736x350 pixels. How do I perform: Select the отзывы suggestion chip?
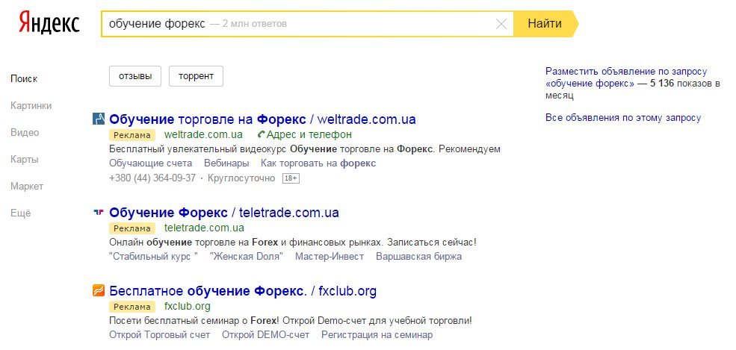135,76
